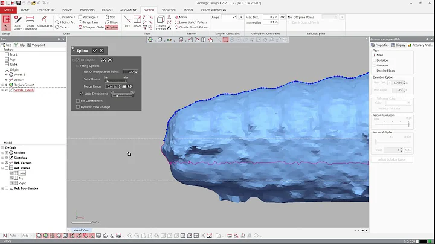Switch to the Viewpoint panel tab

tap(36, 45)
